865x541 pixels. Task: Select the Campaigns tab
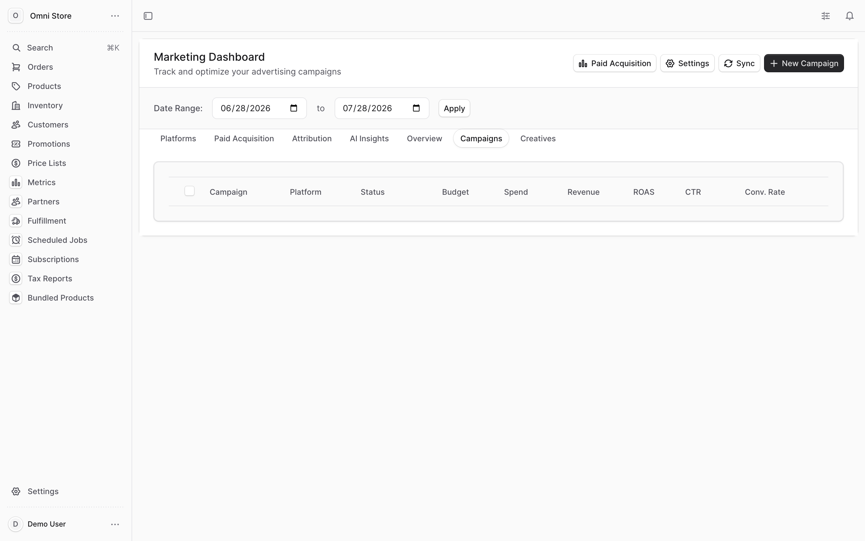click(x=481, y=139)
